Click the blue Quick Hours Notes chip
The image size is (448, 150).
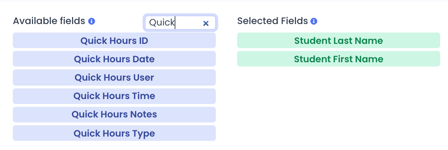[x=114, y=114]
